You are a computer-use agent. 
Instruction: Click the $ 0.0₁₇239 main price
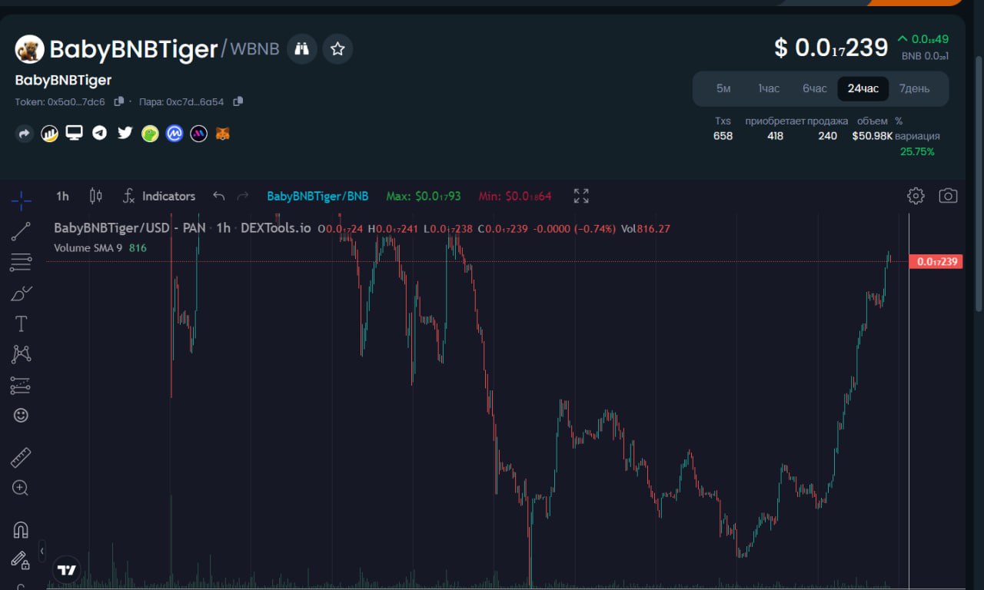pyautogui.click(x=831, y=48)
